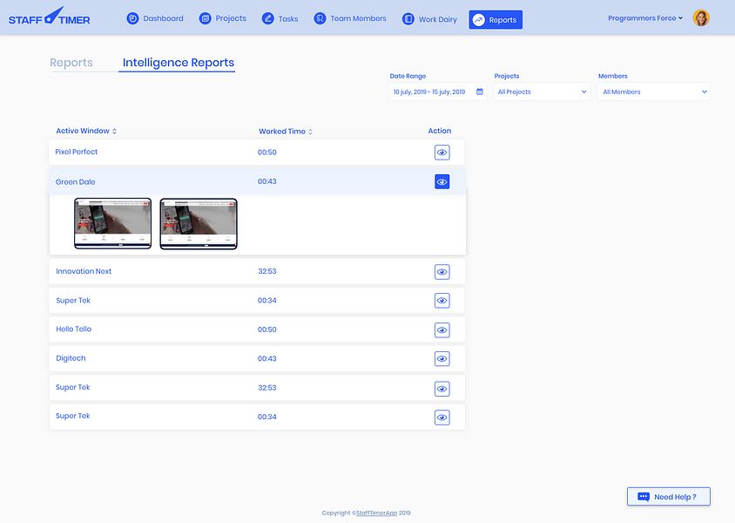Toggle eye icon for the Digitech row

click(442, 359)
